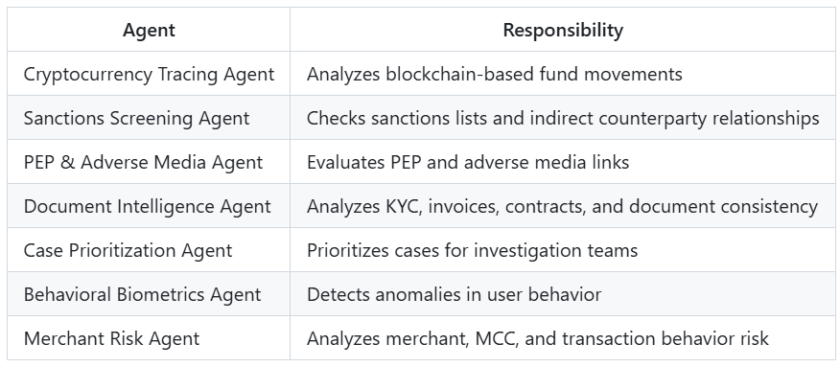Click the 'Analyzes merchant, MCC' responsibility cell
840x367 pixels.
tap(563, 338)
